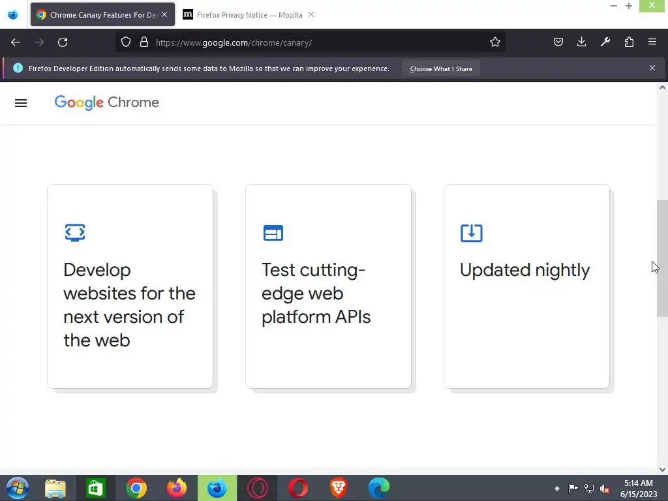Open Firefox application menu
Screen dimensions: 668x501
pos(652,42)
